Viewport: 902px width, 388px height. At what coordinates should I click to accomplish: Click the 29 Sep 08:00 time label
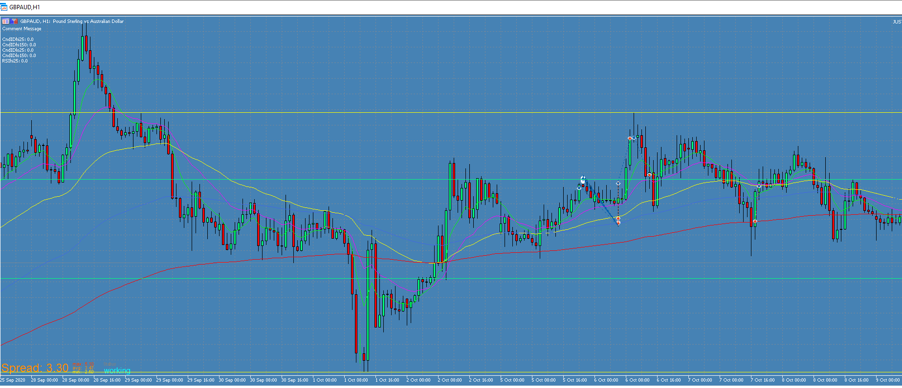(170, 380)
